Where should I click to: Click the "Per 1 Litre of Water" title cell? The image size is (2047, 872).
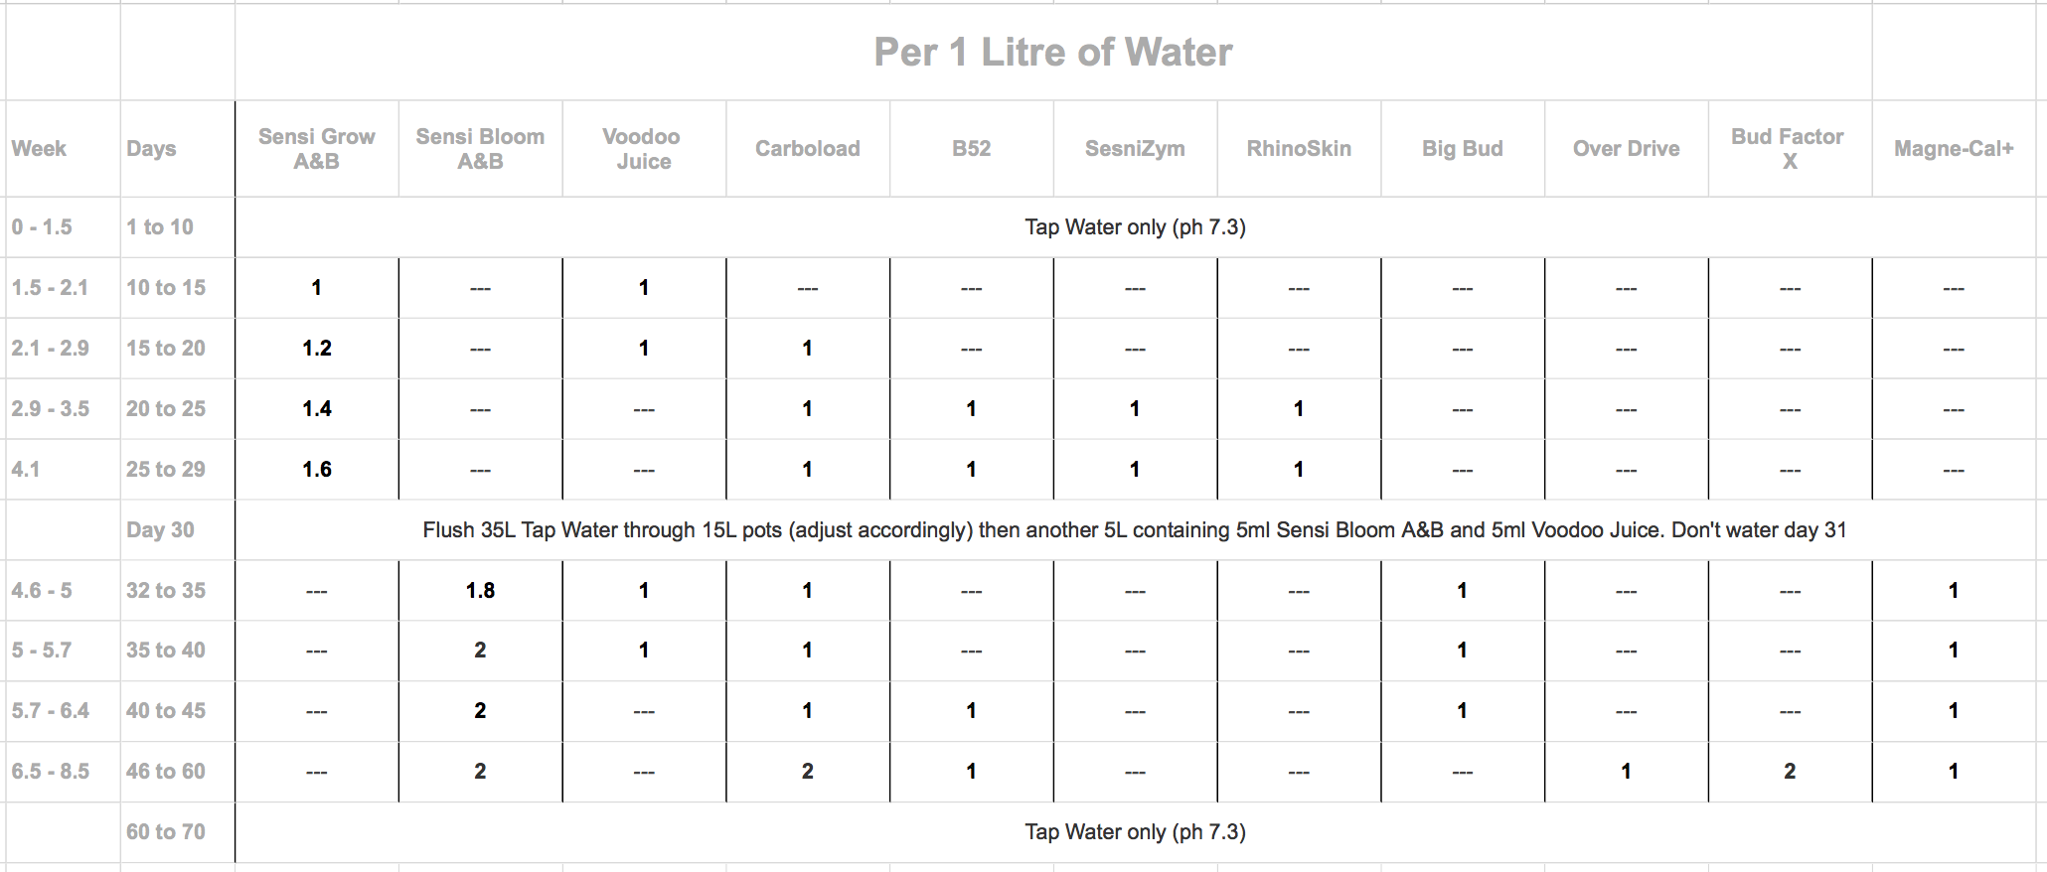pos(1053,53)
